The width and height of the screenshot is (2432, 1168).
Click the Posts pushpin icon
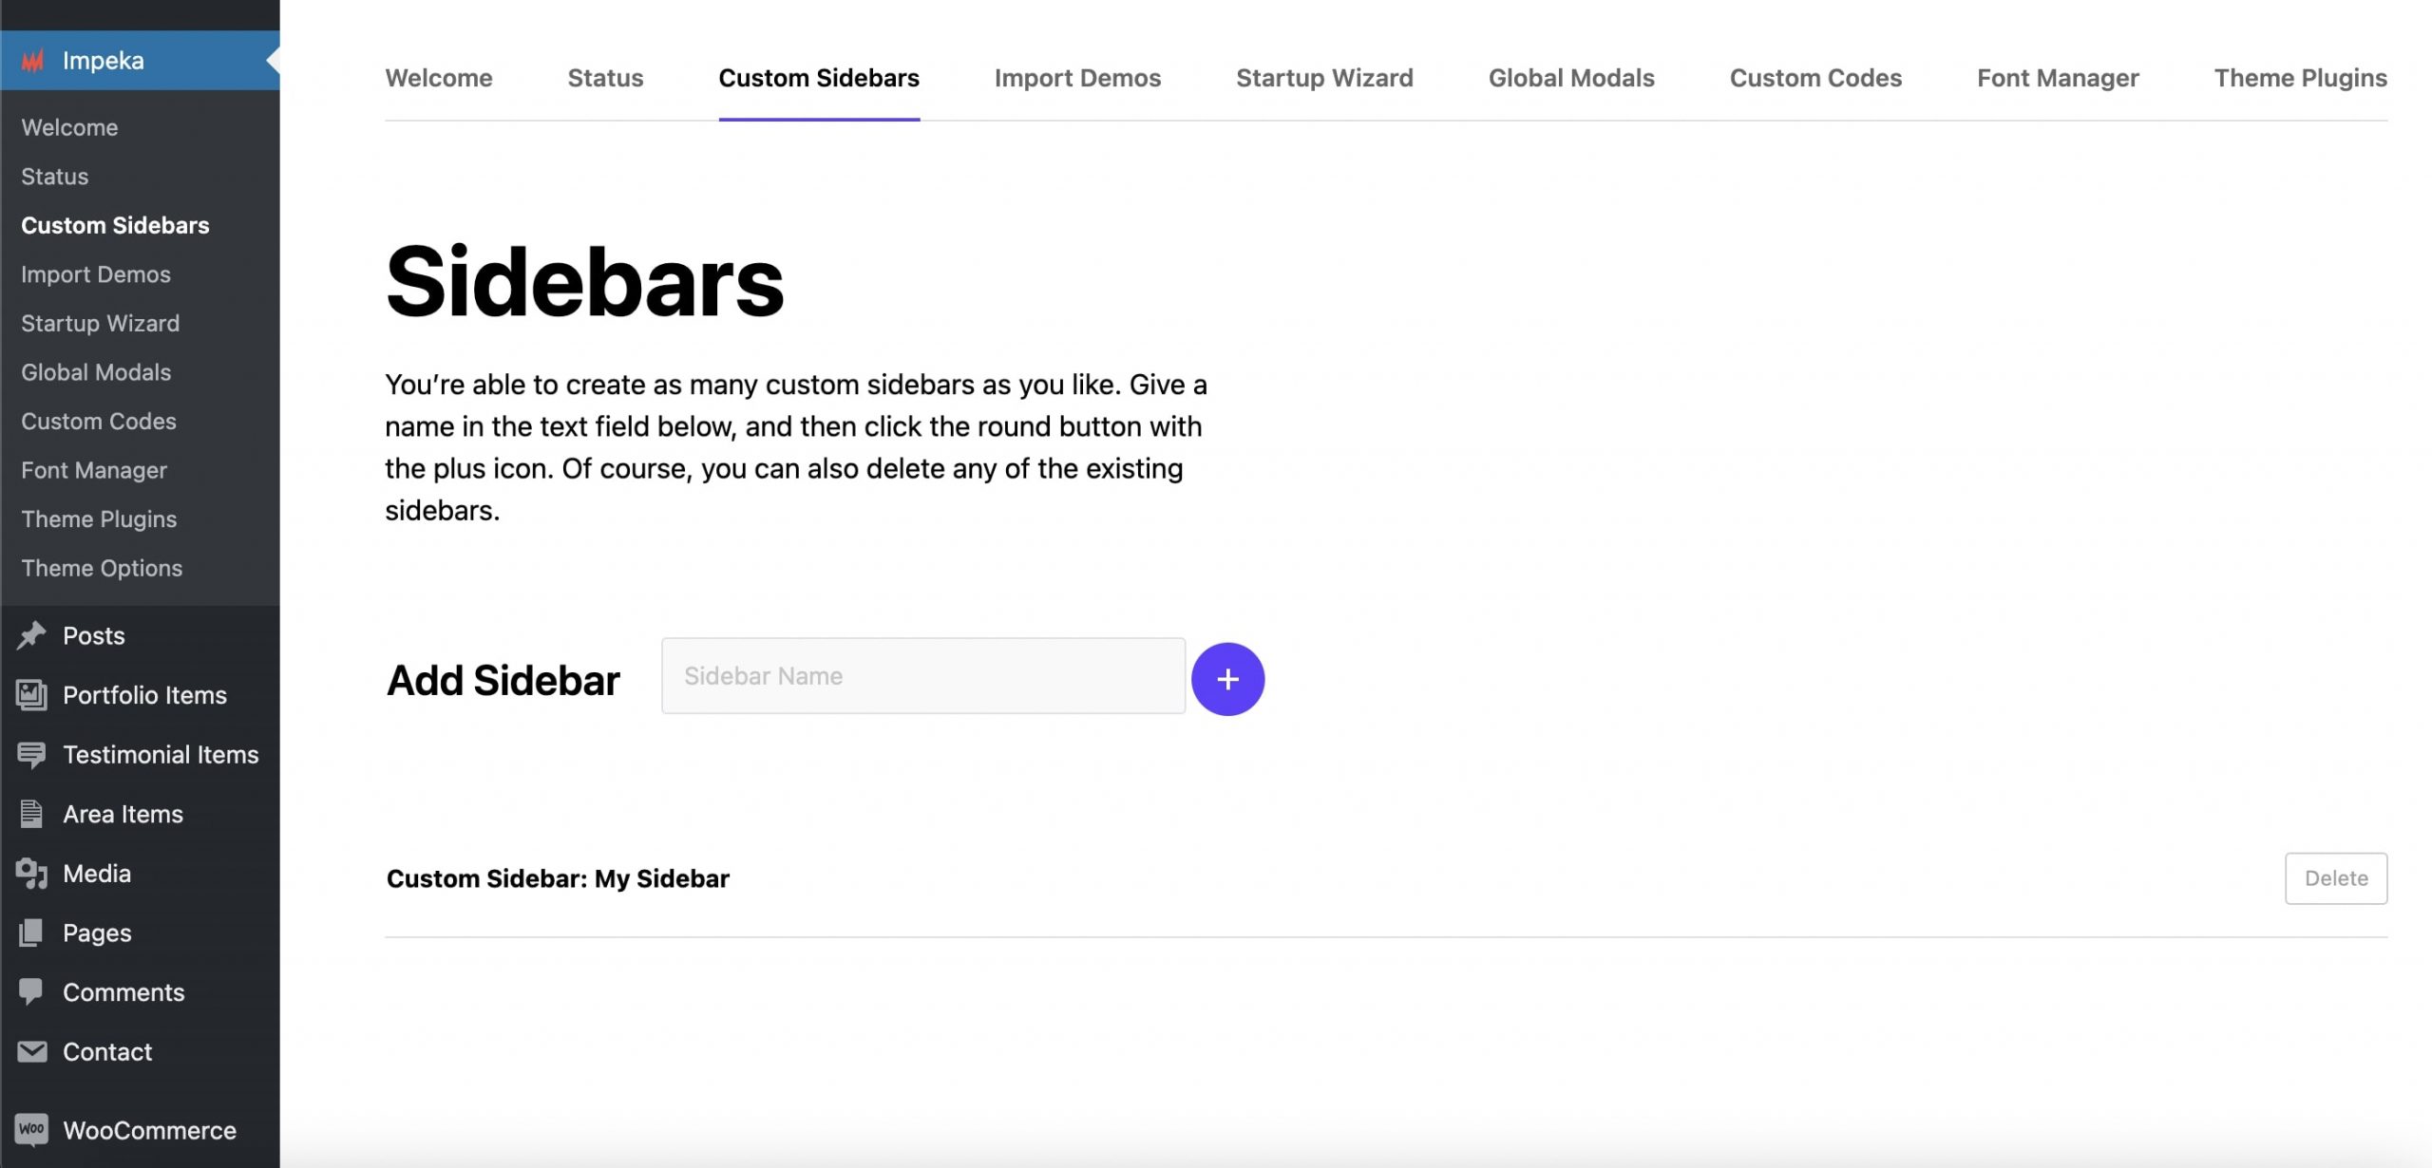[31, 635]
